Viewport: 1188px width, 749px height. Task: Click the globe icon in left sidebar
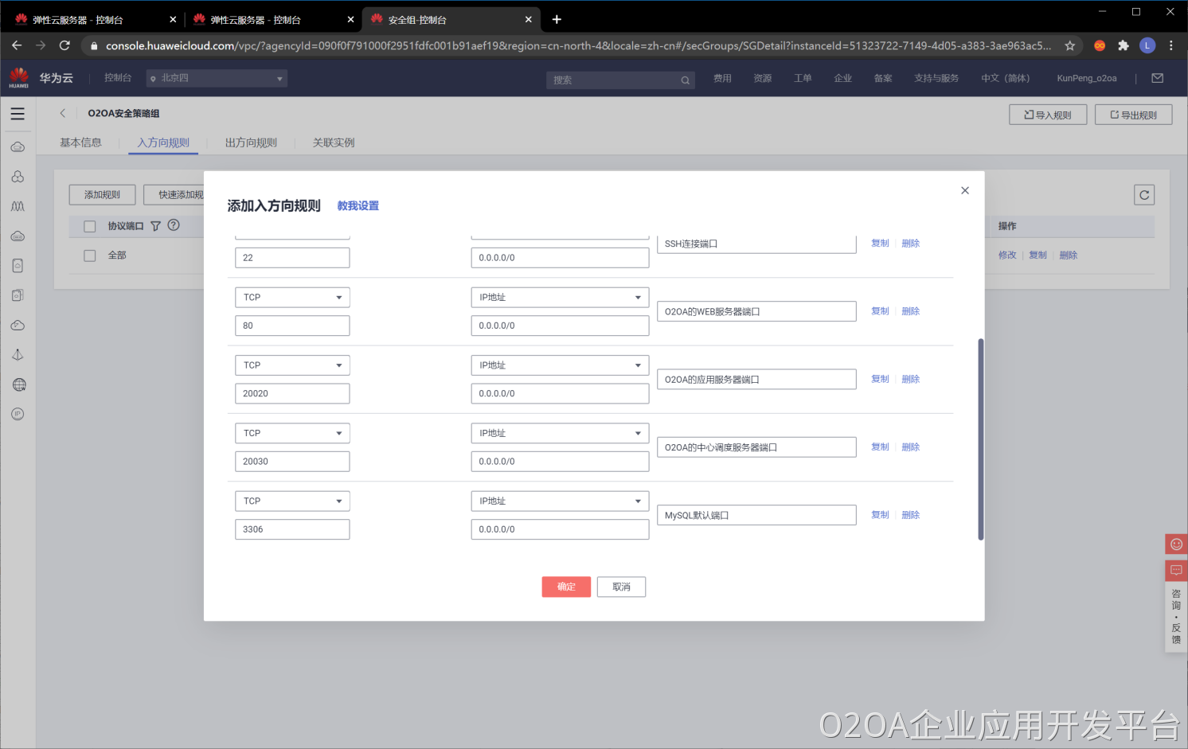[18, 384]
